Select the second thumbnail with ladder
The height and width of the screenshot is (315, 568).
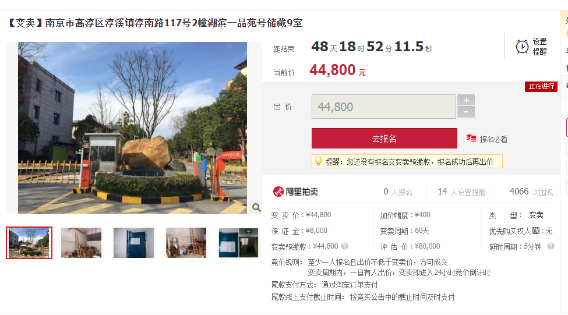(x=81, y=243)
